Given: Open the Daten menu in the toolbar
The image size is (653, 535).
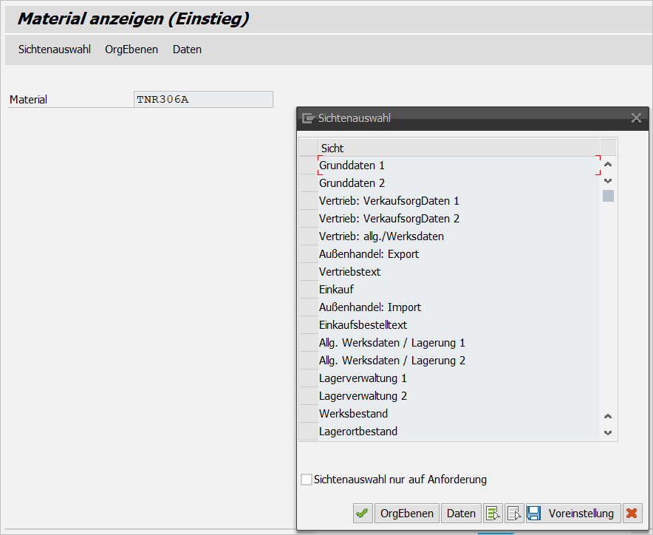Looking at the screenshot, I should tap(187, 50).
